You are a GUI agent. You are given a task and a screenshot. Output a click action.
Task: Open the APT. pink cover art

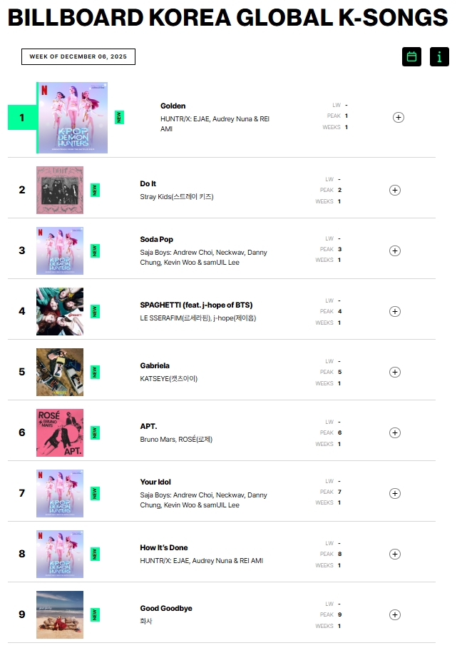(x=60, y=432)
